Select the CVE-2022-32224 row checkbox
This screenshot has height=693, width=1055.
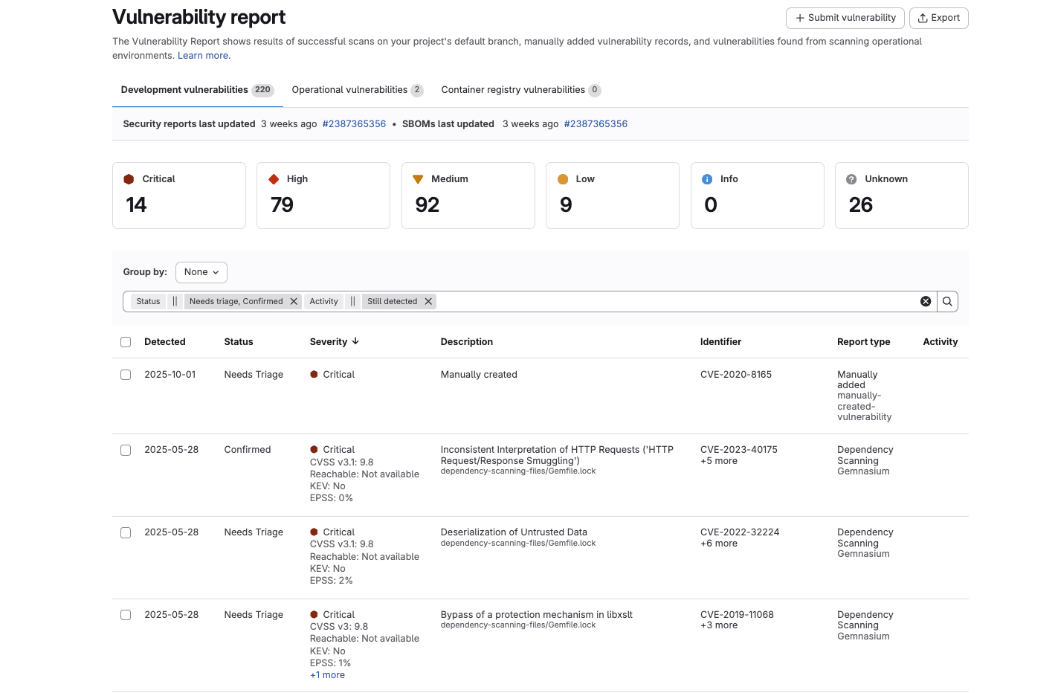click(x=126, y=532)
